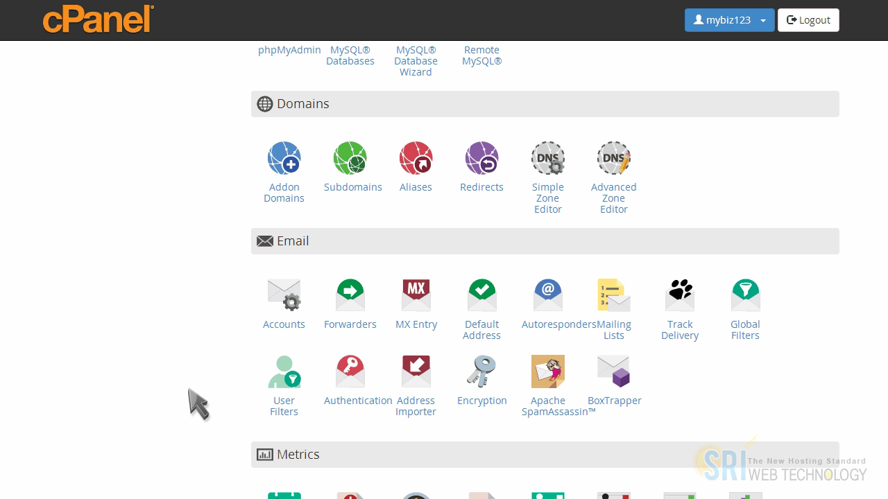The width and height of the screenshot is (888, 499).
Task: Select the Autoresponders icon
Action: tap(547, 295)
